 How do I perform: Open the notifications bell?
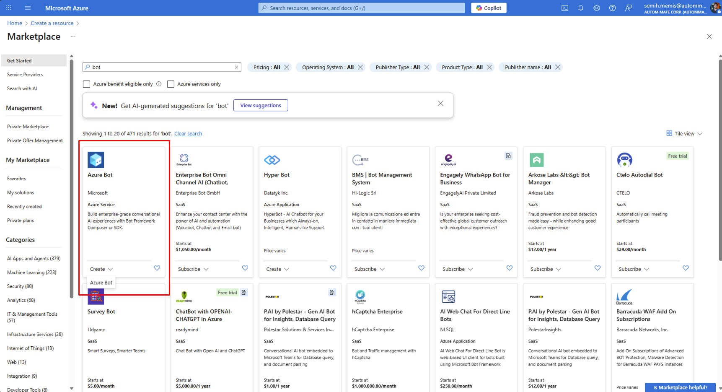[580, 8]
